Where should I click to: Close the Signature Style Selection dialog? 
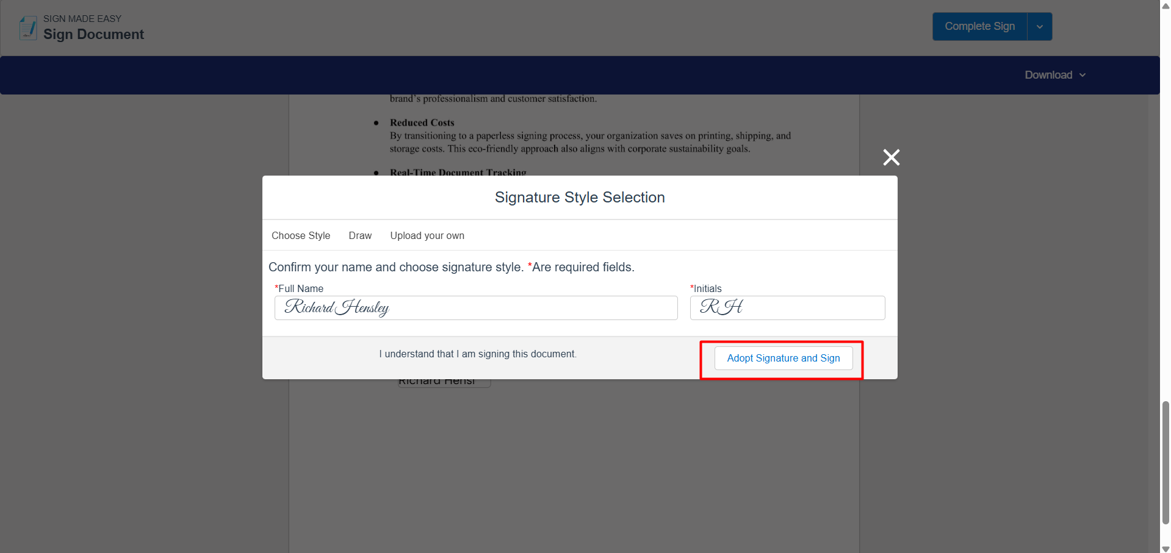point(891,157)
